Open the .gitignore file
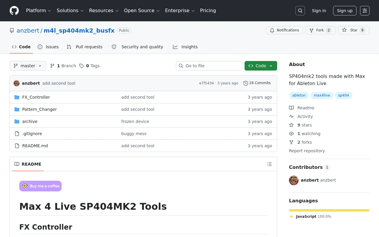379x237 pixels. [32, 134]
